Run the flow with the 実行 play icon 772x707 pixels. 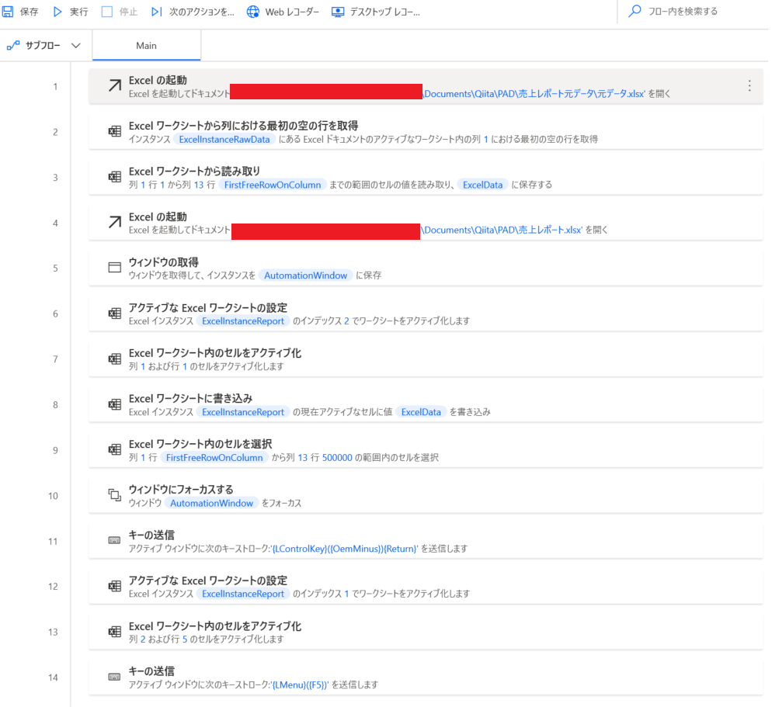point(57,12)
